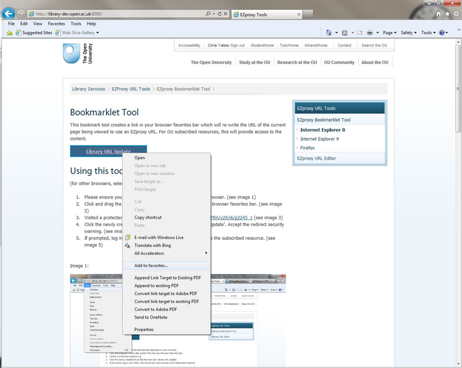
Task: Open About the OU navigation item
Action: coord(375,63)
